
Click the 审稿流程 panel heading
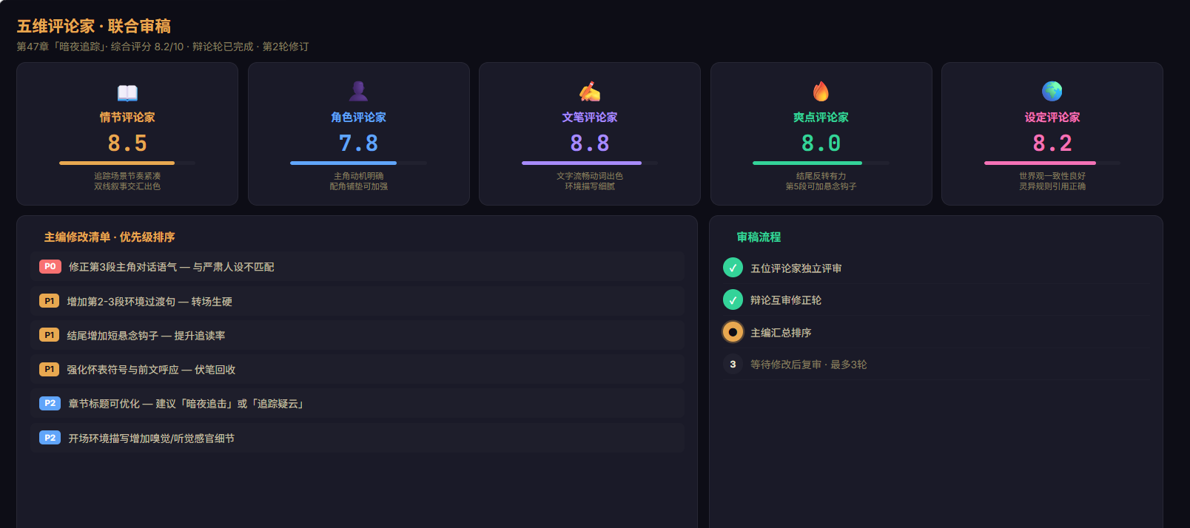[759, 237]
